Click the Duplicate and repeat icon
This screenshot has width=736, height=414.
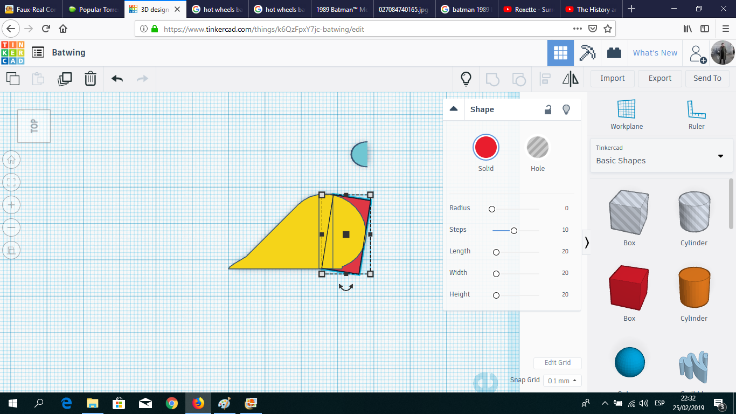[x=65, y=79]
